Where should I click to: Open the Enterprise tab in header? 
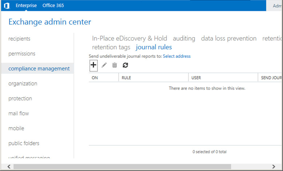point(26,5)
